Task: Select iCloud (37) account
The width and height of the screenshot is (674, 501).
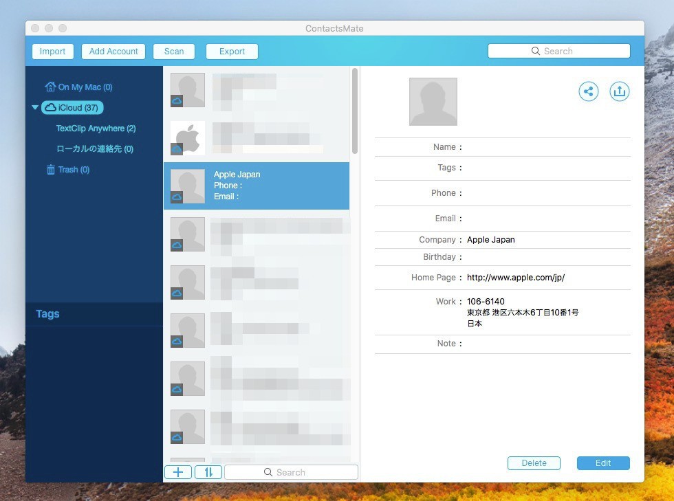Action: coord(72,107)
